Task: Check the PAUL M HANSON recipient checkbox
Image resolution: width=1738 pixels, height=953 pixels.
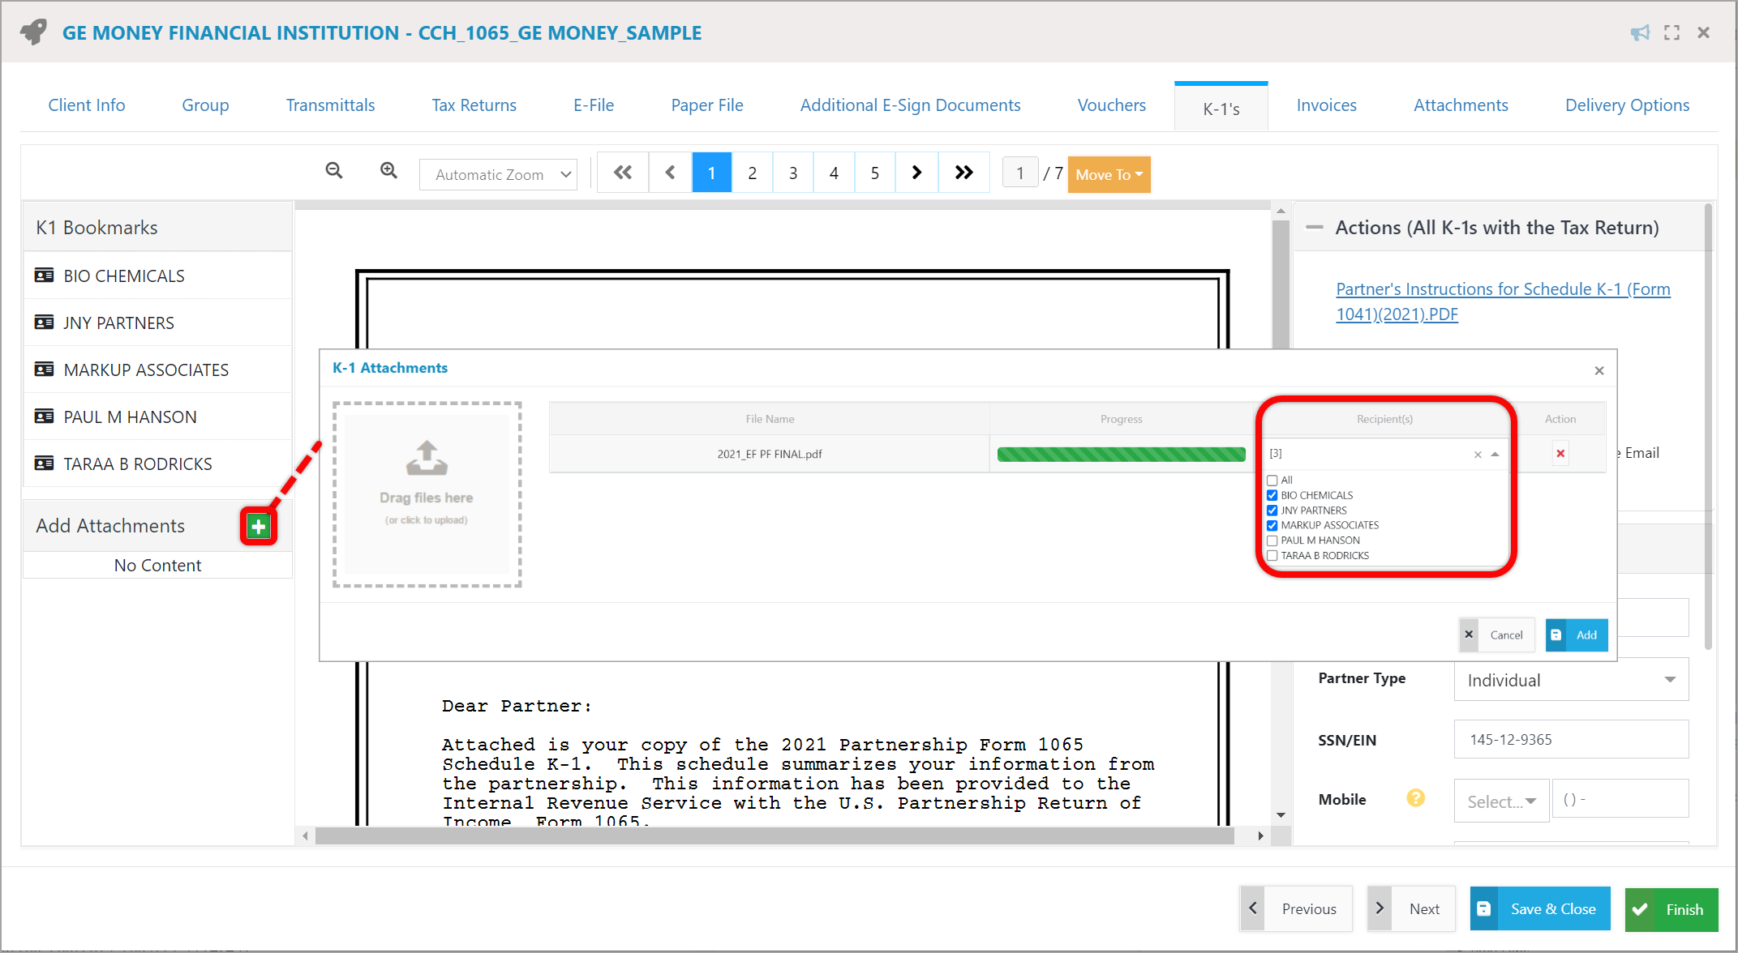Action: point(1272,541)
